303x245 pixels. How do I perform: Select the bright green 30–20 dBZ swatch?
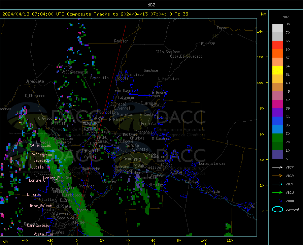[277, 138]
